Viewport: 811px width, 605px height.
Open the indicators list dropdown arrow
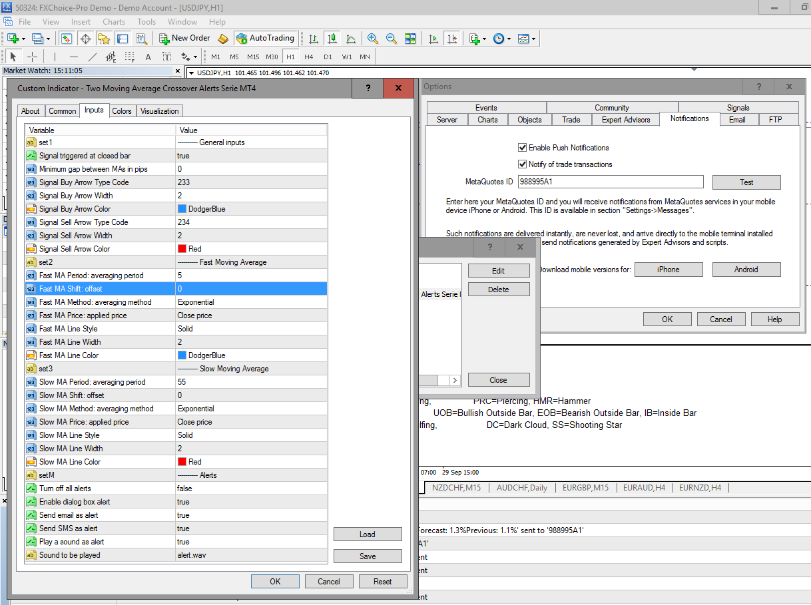pos(485,39)
